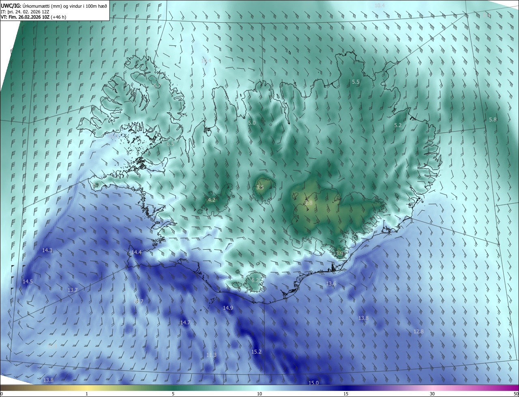519x397 pixels.
Task: Click the 5.5 value label
Action: pos(356,82)
